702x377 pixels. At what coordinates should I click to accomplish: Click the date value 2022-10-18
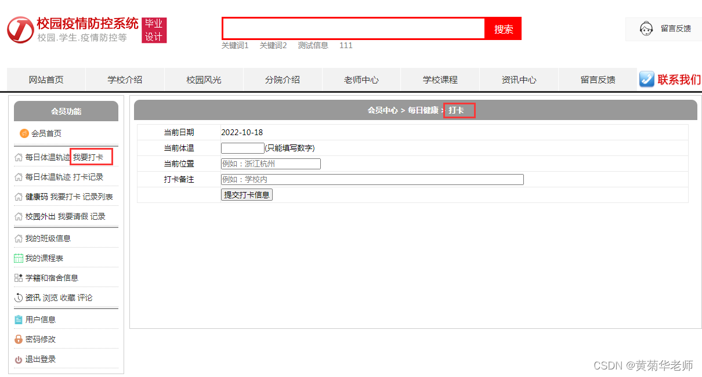(x=242, y=132)
